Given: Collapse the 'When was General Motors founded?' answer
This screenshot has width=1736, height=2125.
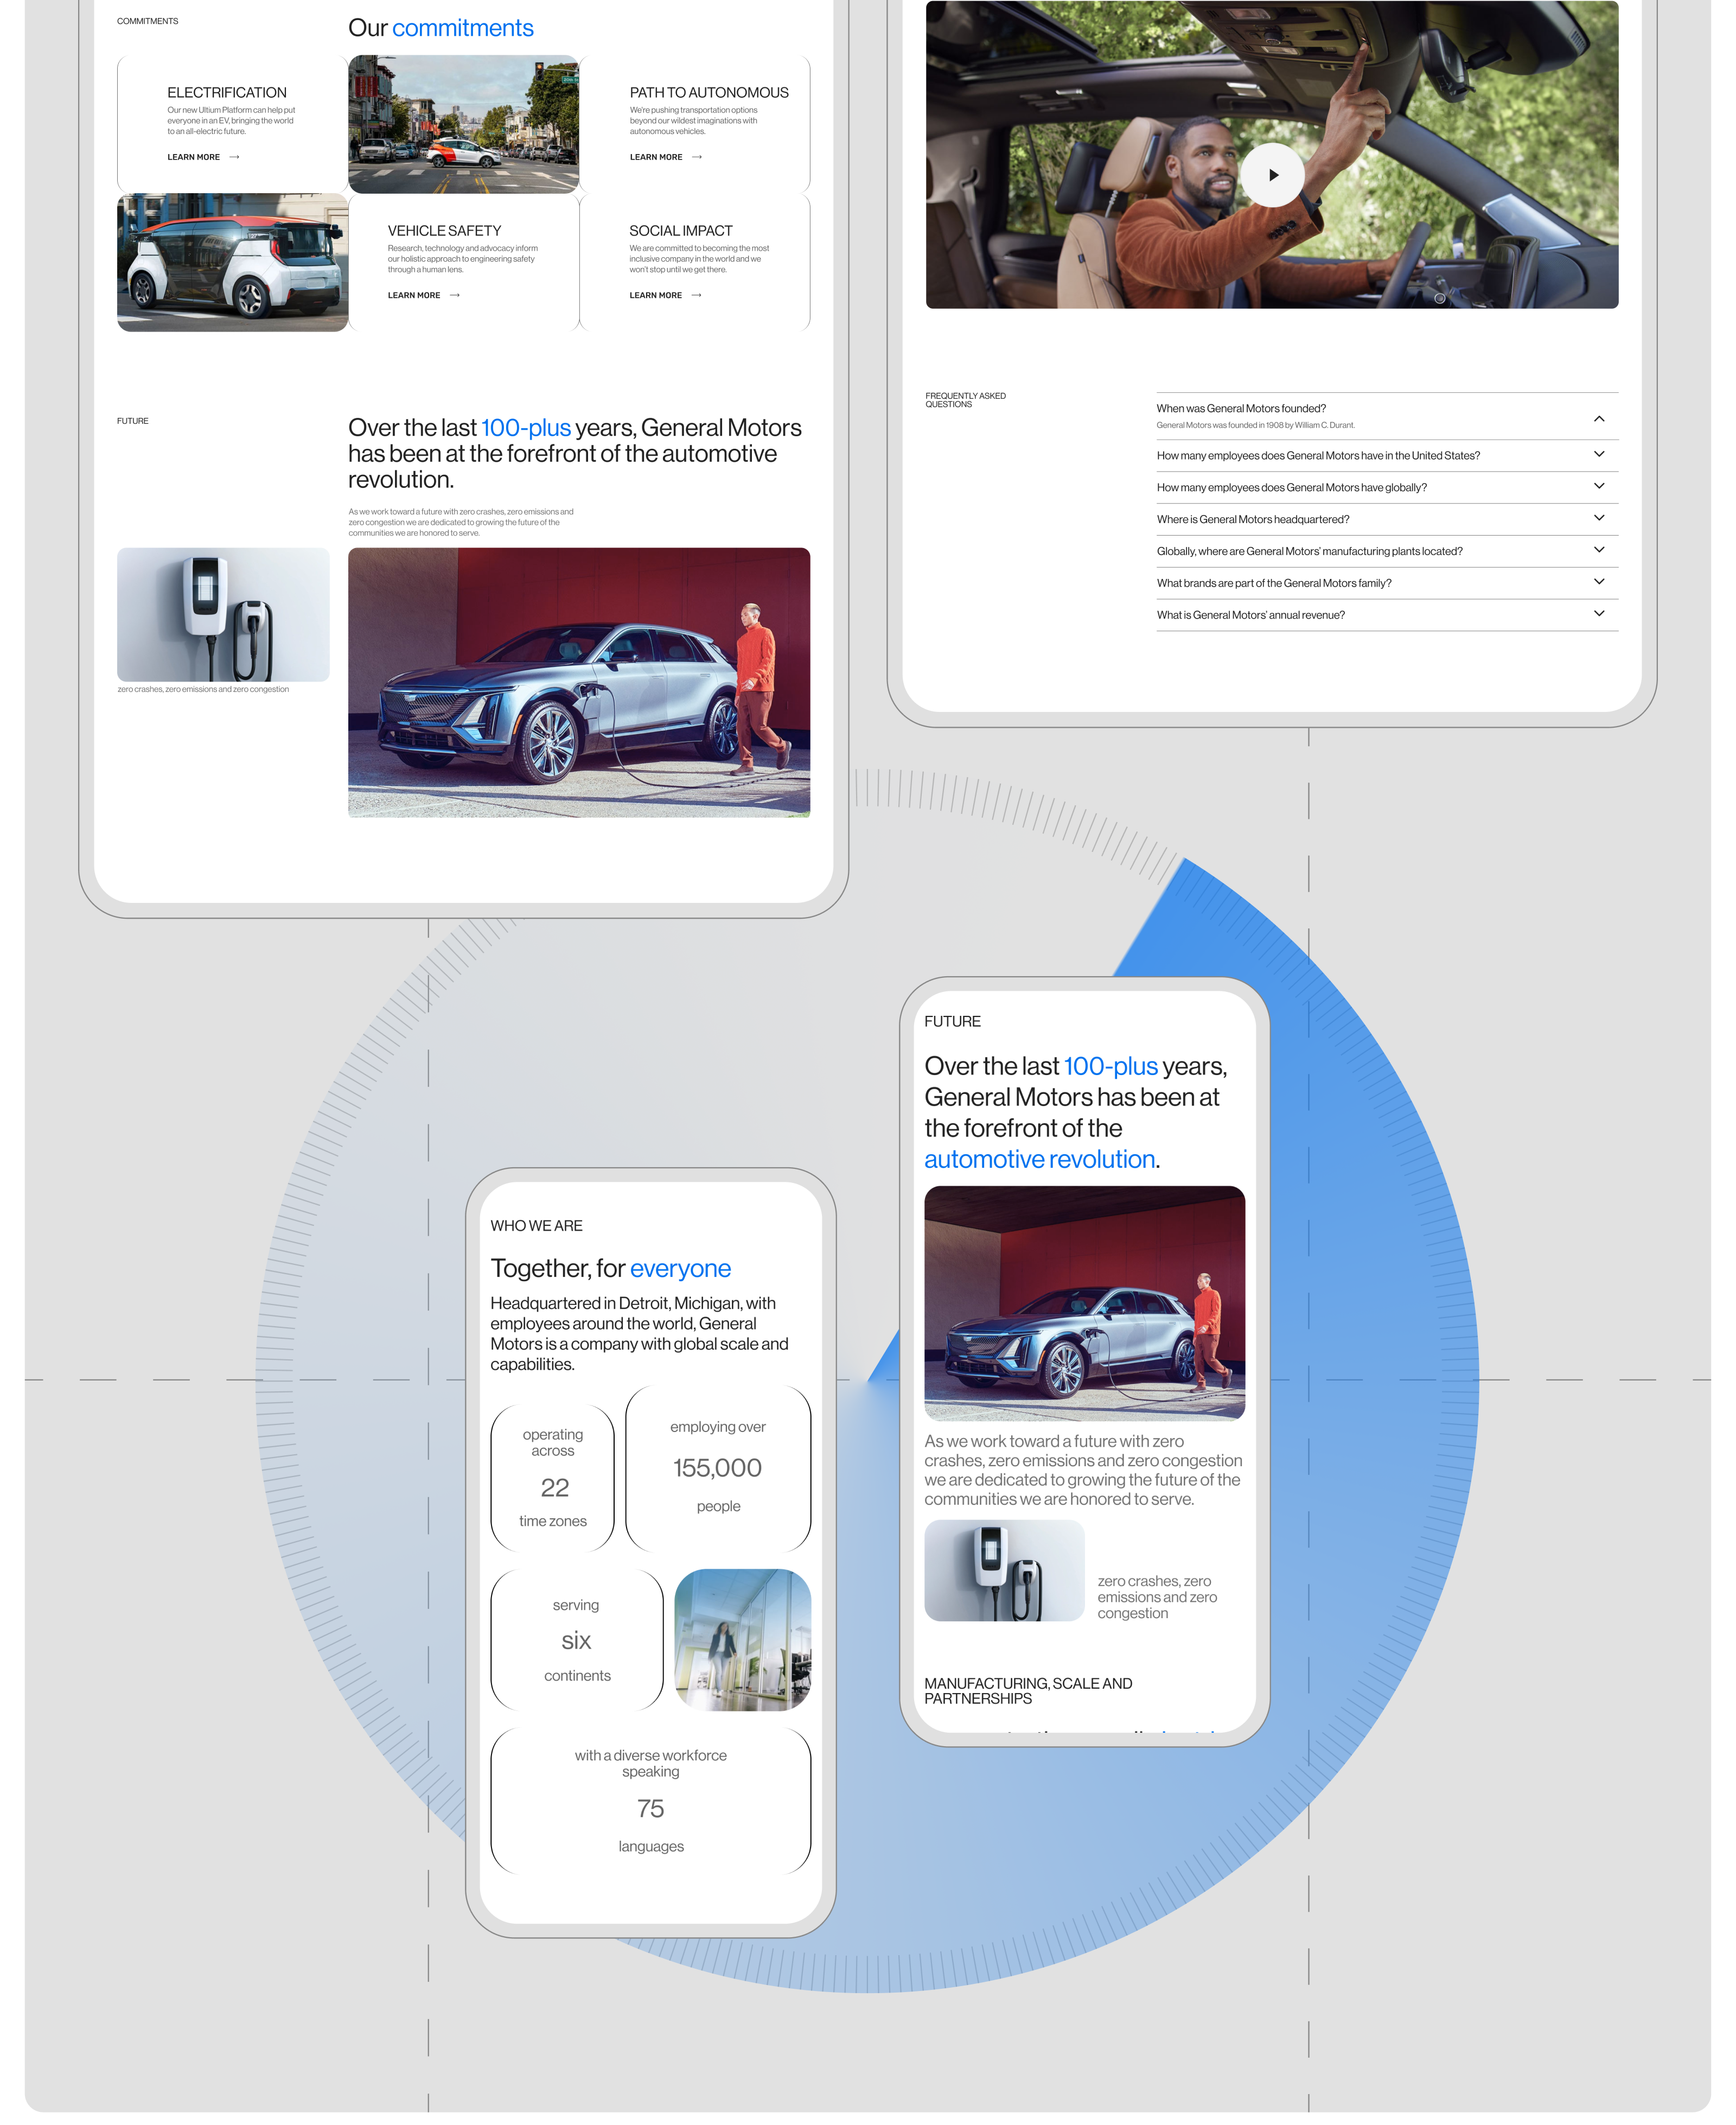Looking at the screenshot, I should click(x=1600, y=417).
